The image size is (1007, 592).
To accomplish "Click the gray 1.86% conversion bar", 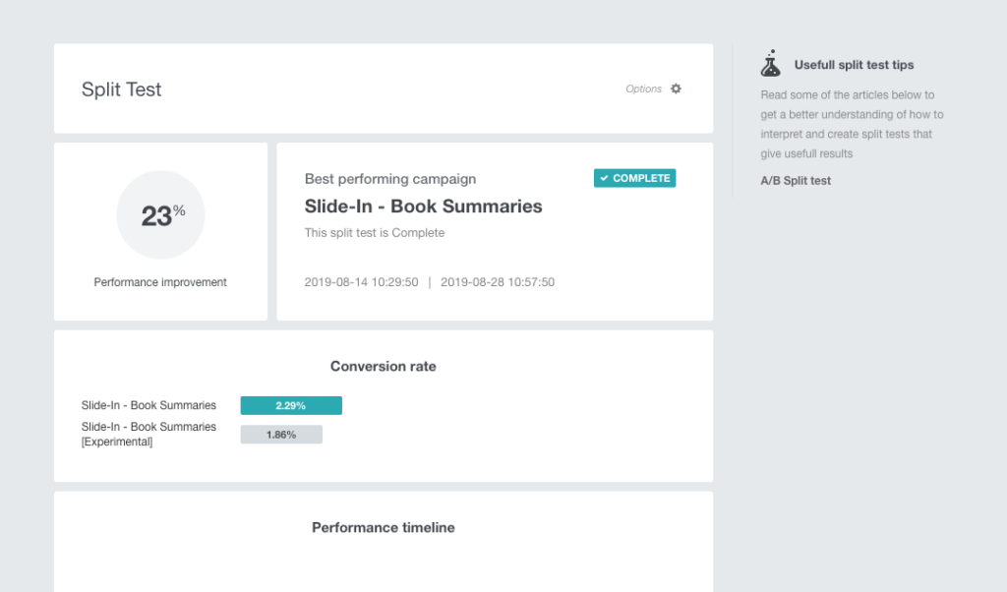I will click(x=281, y=435).
